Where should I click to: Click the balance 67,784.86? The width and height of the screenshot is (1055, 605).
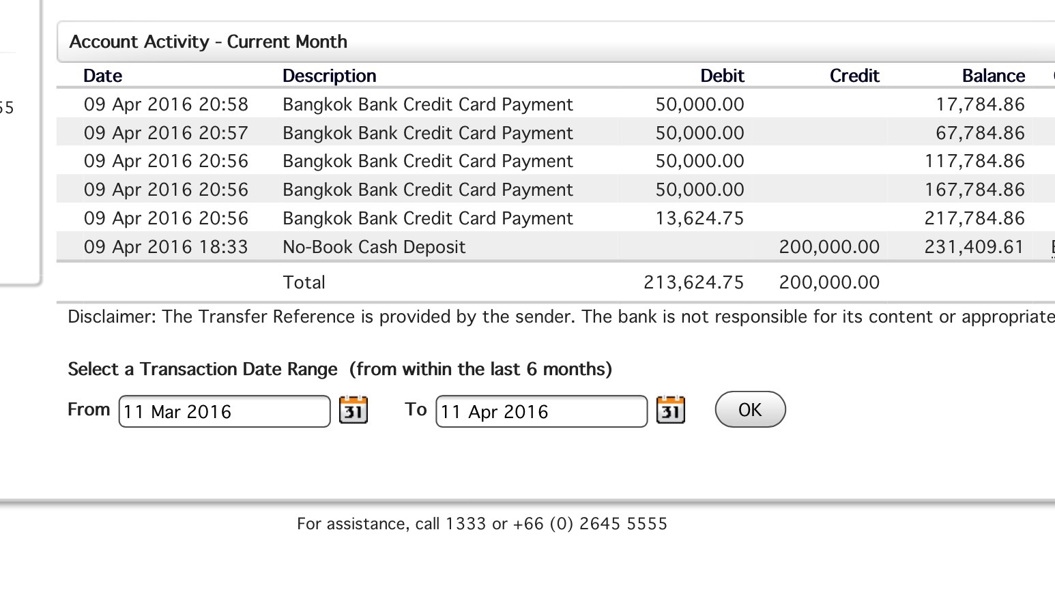980,133
